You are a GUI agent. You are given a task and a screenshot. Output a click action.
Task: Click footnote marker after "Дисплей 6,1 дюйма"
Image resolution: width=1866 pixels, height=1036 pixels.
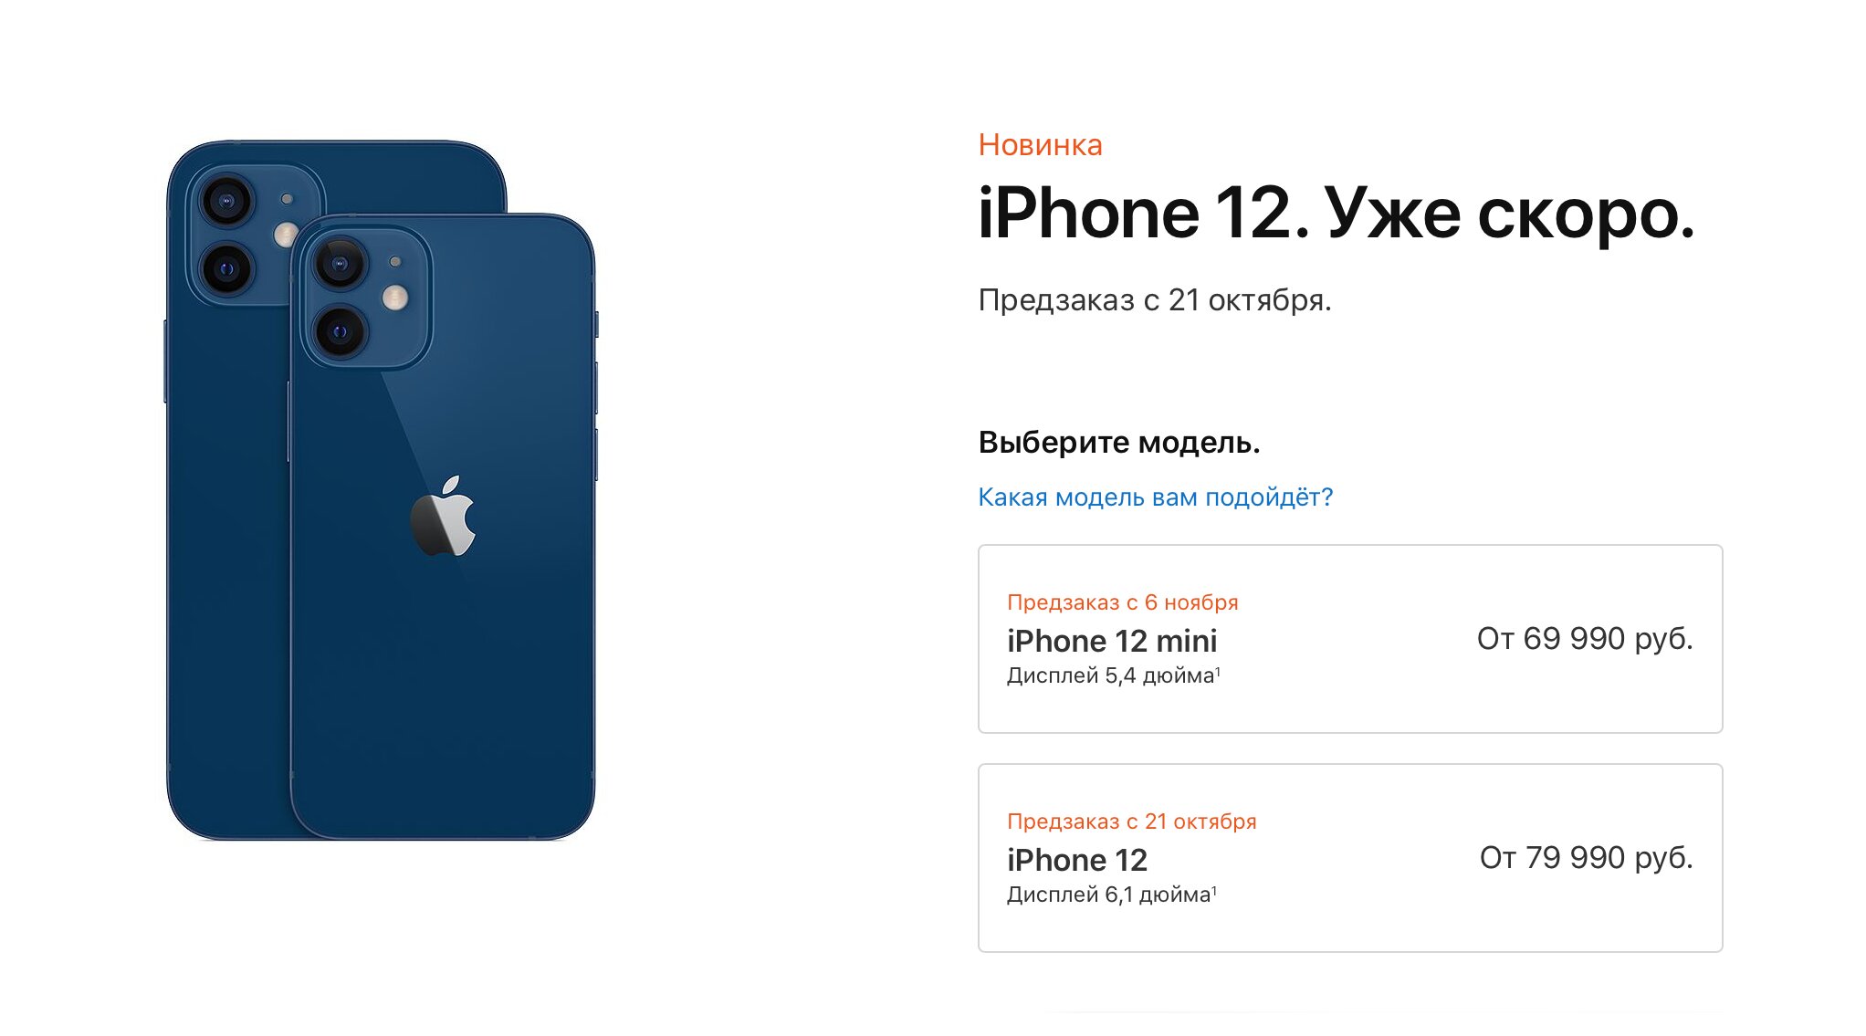click(x=1214, y=890)
